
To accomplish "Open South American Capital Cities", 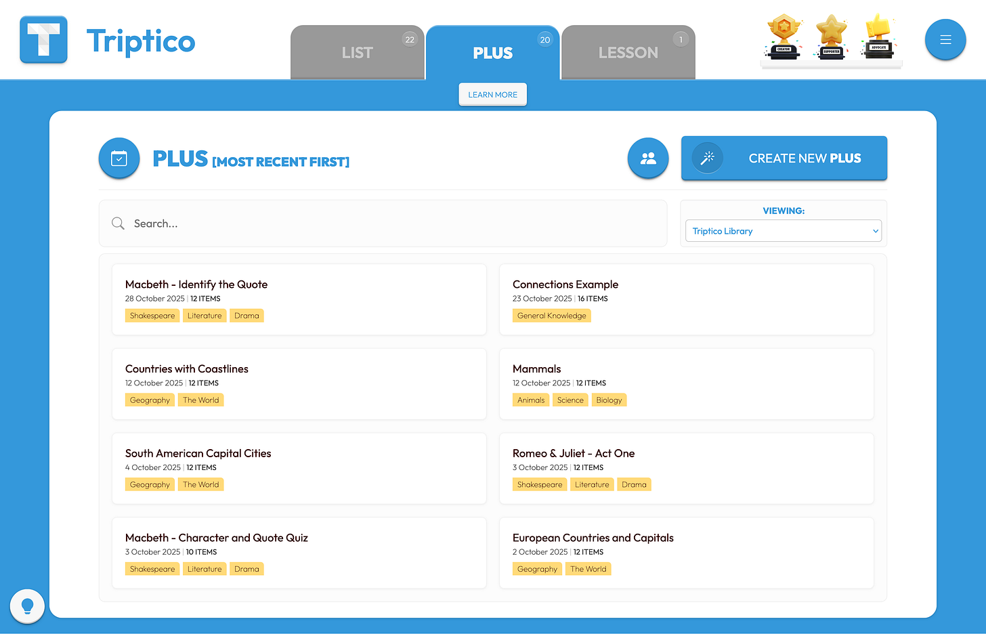I will point(299,469).
